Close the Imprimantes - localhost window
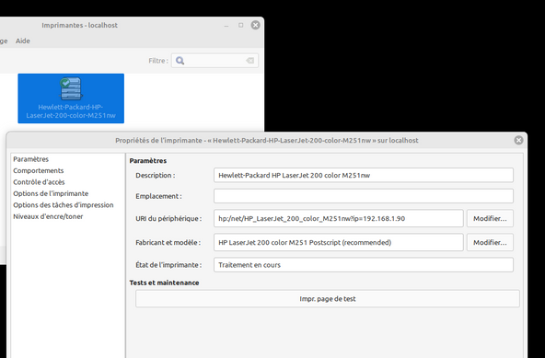The width and height of the screenshot is (545, 358). point(256,25)
